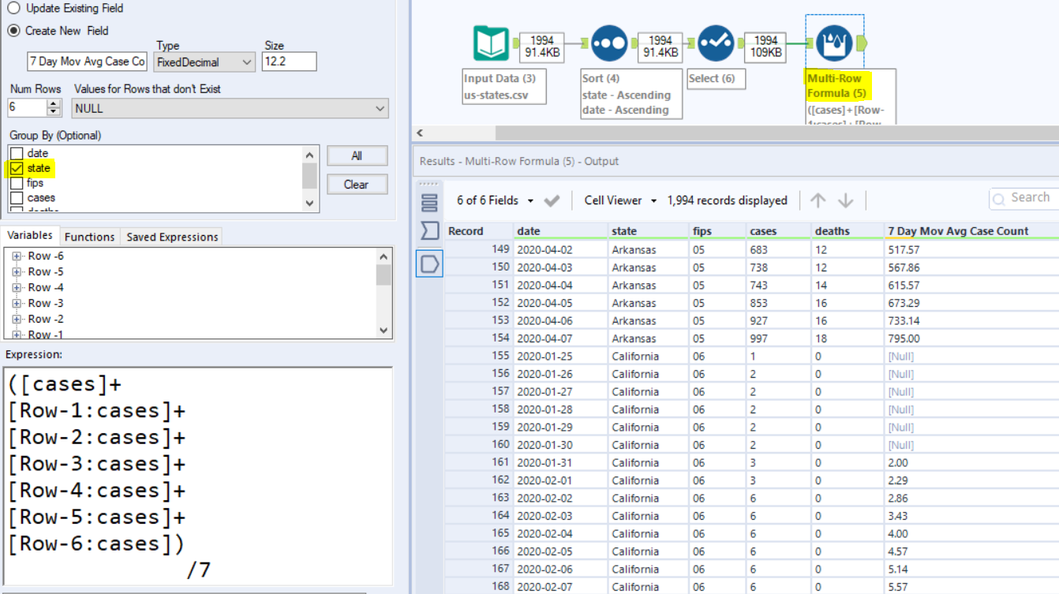Select the Sort (4) tool on the canvas
1059x594 pixels.
click(609, 43)
